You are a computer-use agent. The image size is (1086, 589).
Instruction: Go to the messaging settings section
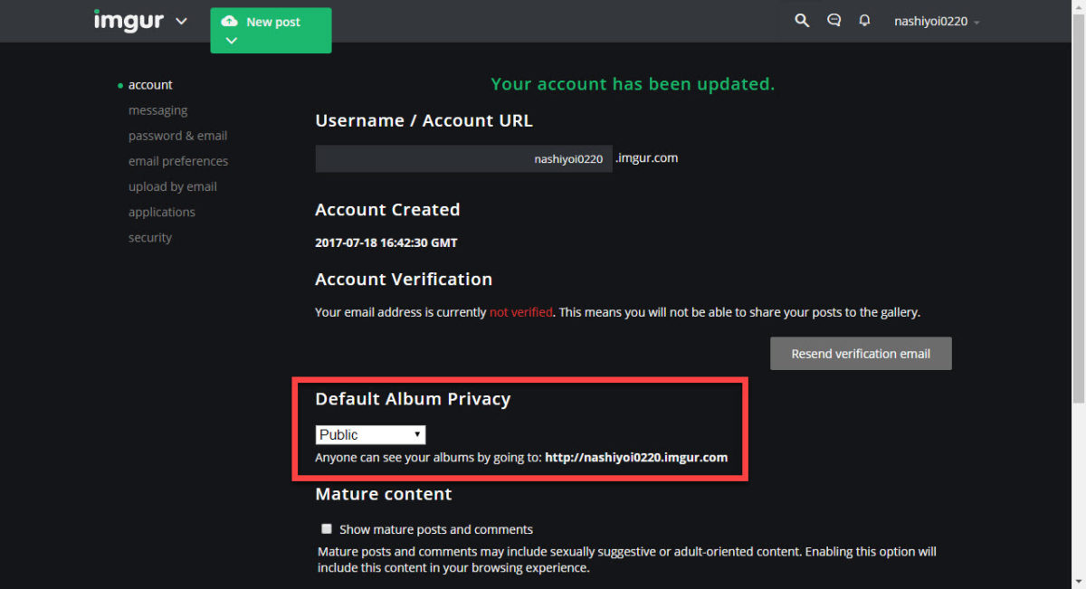(157, 110)
